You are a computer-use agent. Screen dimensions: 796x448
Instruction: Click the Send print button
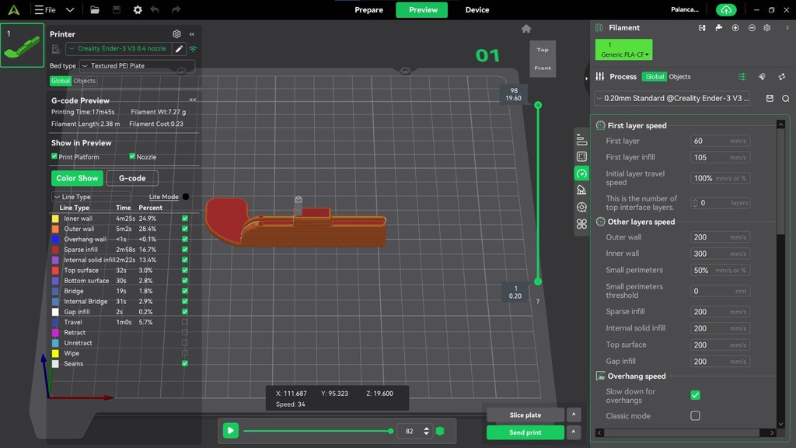(x=525, y=432)
